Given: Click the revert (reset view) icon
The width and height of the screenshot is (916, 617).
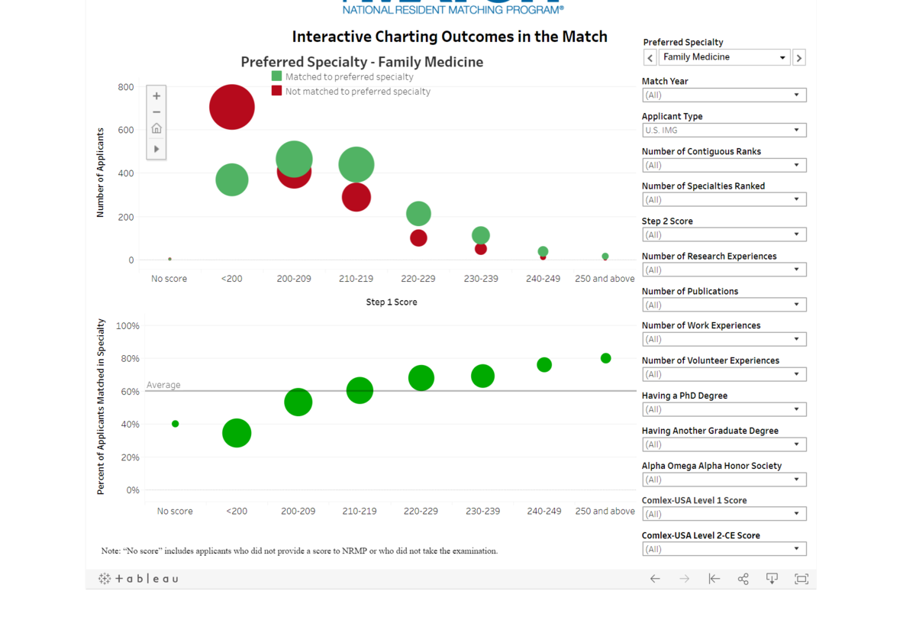Looking at the screenshot, I should tap(714, 579).
